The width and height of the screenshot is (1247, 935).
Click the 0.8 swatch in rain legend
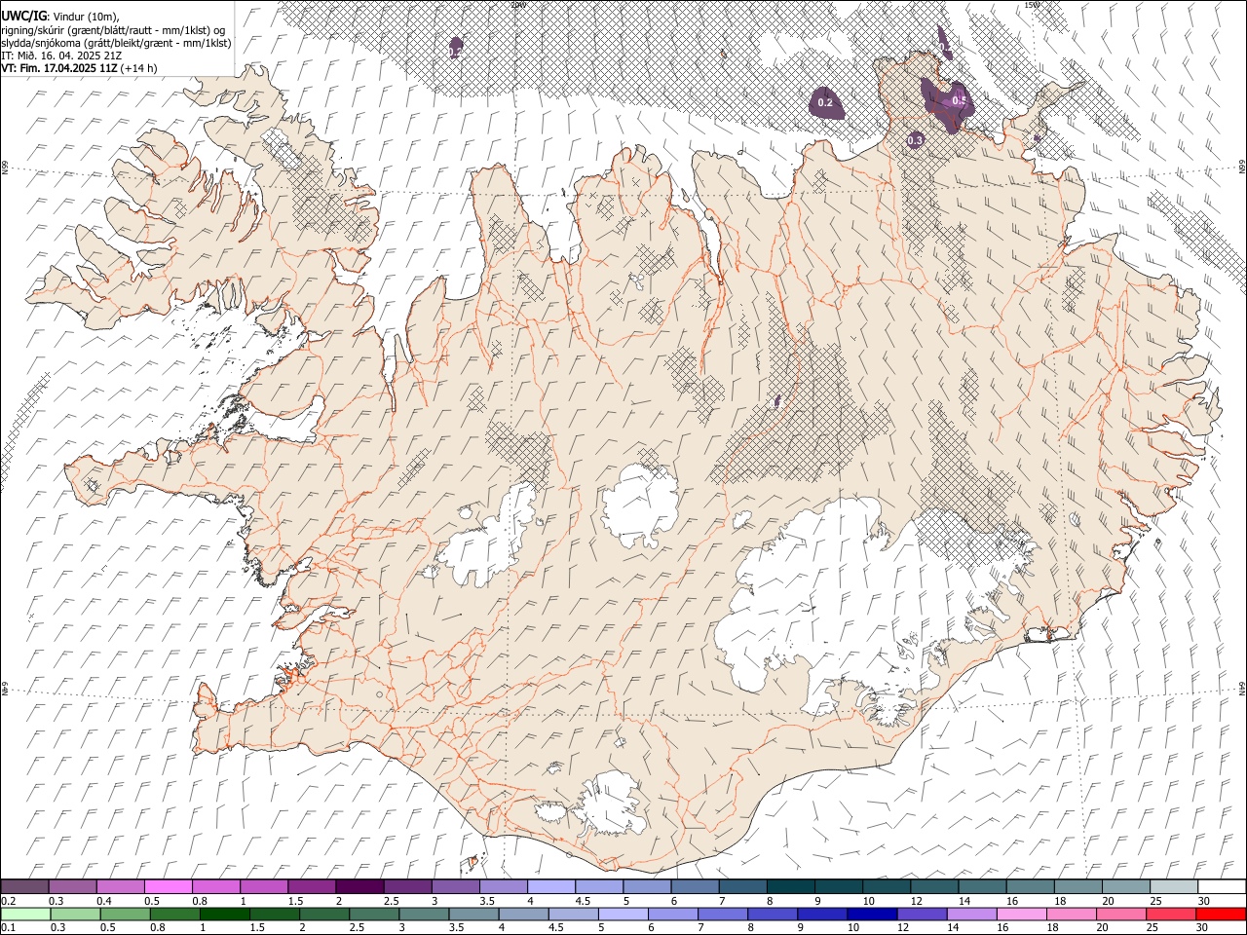[175, 915]
